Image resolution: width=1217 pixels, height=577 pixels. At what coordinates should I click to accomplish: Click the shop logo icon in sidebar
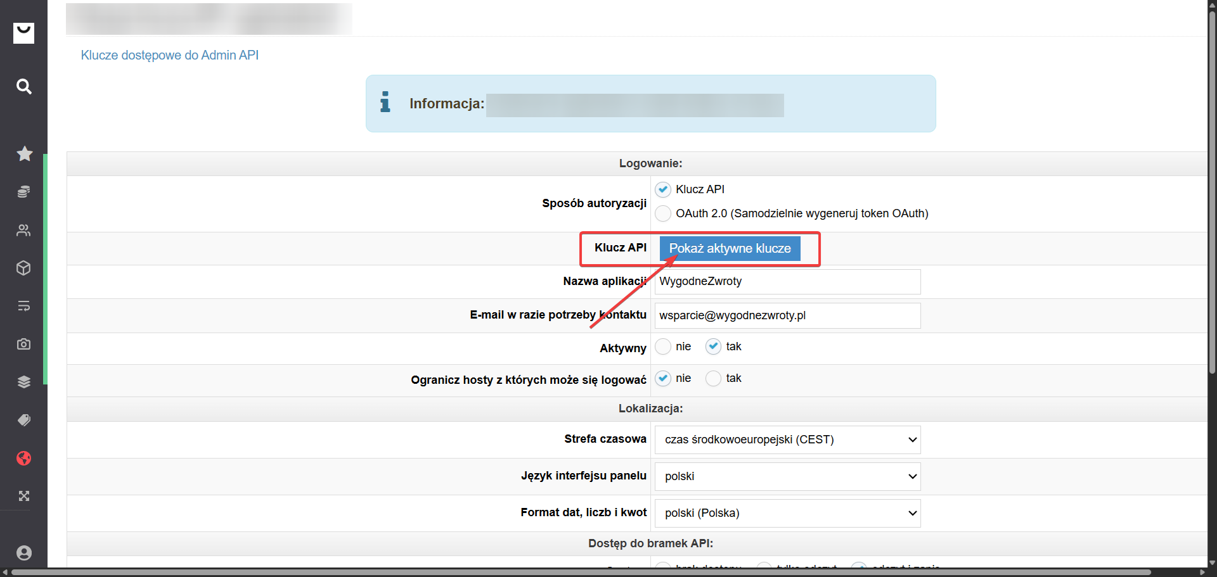click(23, 33)
